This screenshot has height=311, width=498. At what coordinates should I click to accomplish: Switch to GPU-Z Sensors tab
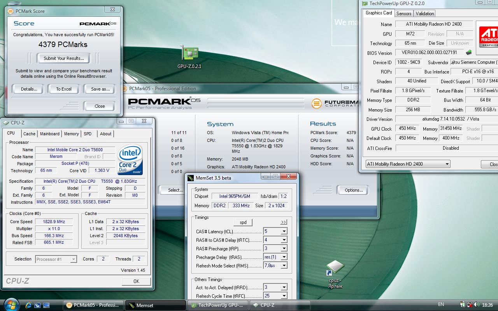404,14
